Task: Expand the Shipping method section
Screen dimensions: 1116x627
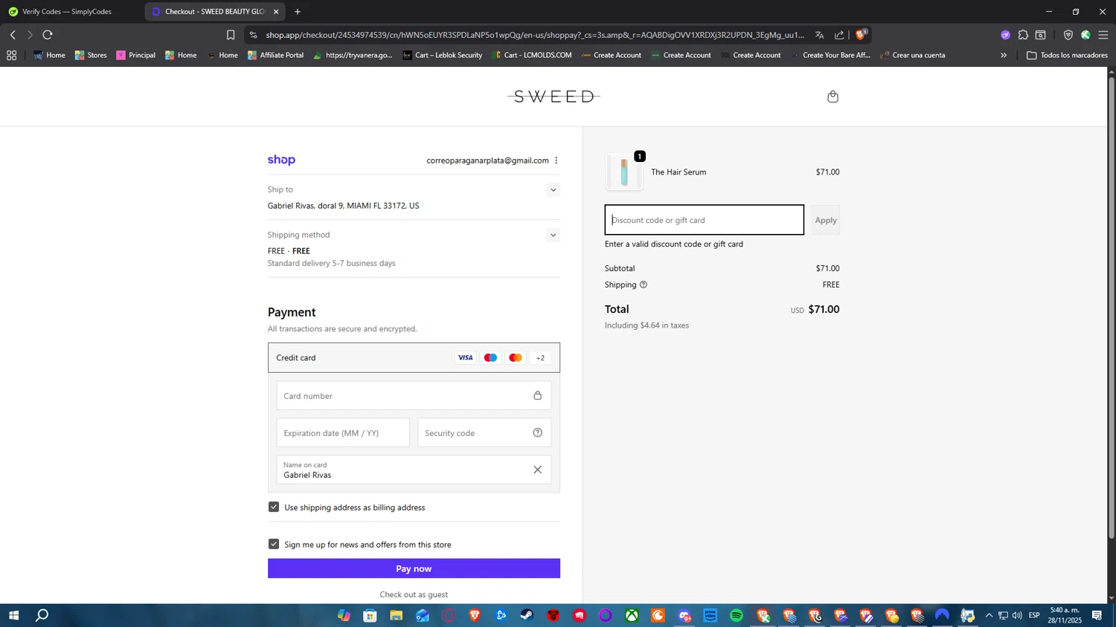Action: (x=553, y=235)
